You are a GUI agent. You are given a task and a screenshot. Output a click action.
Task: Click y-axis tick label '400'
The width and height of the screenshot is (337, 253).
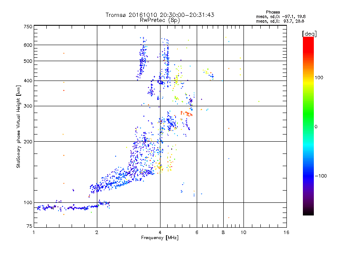coord(28,81)
